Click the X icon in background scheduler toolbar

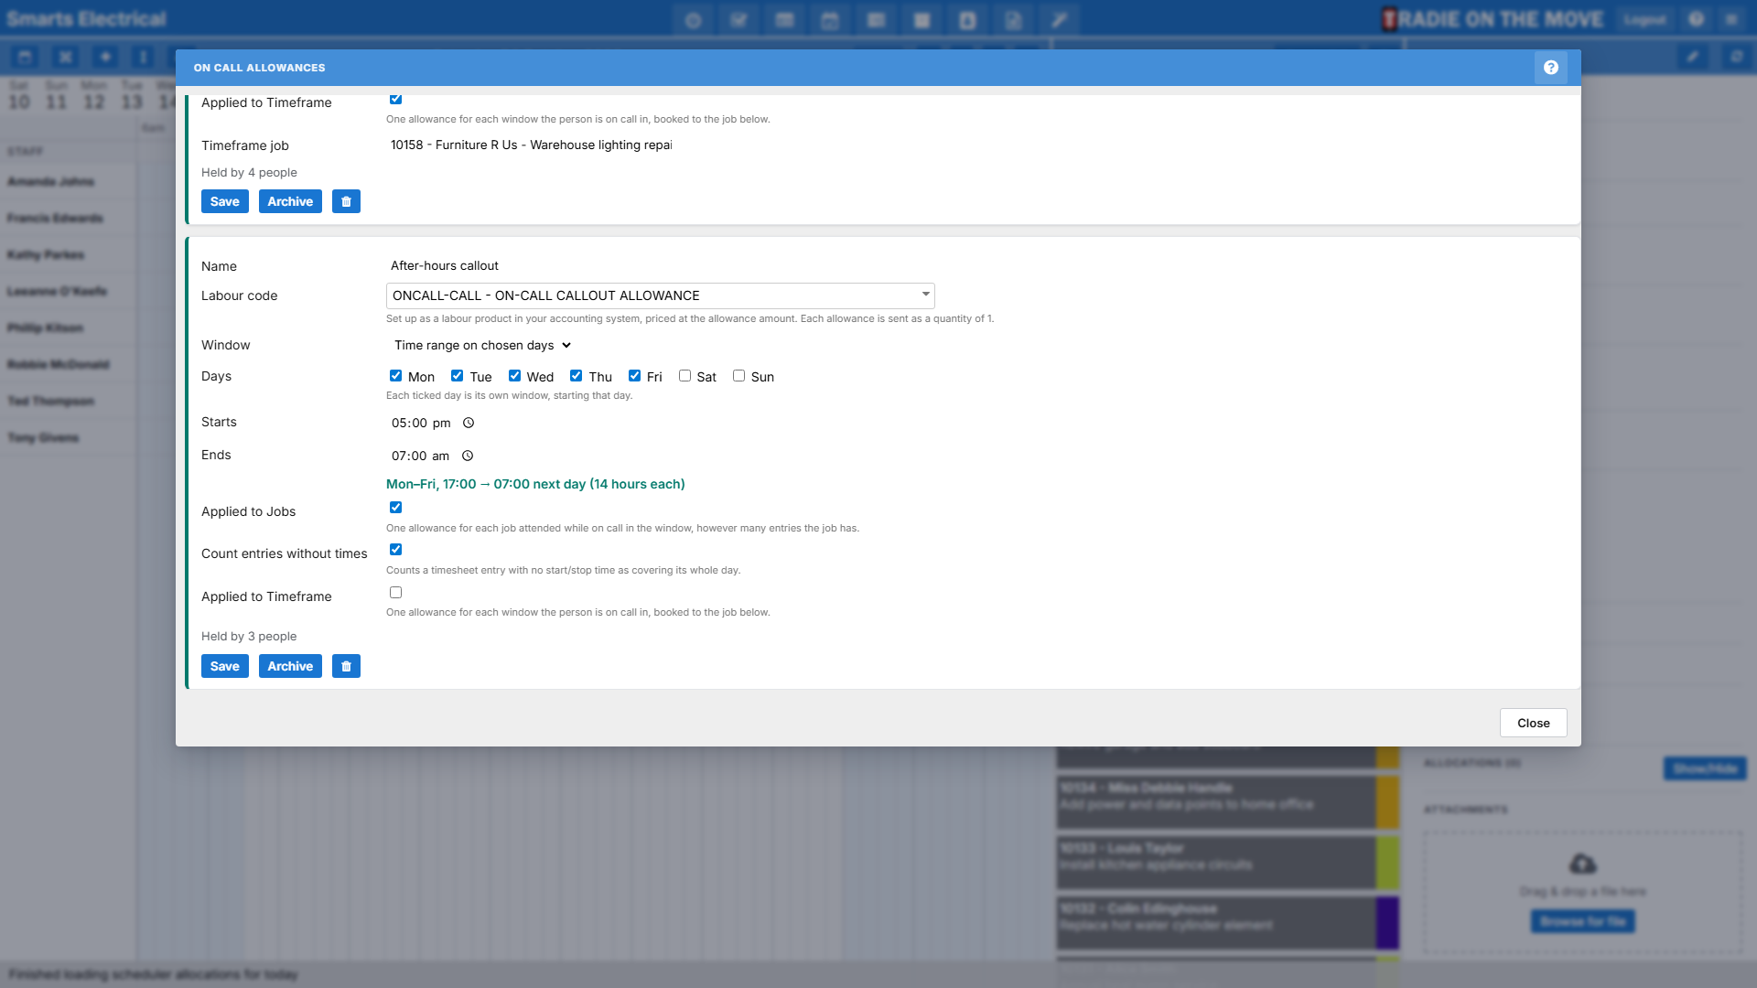[65, 57]
